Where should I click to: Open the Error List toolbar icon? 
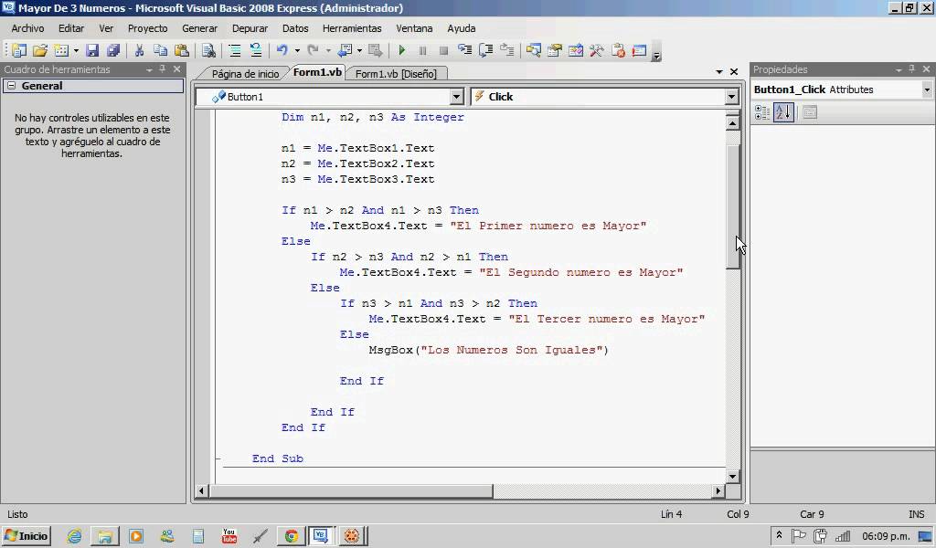618,50
